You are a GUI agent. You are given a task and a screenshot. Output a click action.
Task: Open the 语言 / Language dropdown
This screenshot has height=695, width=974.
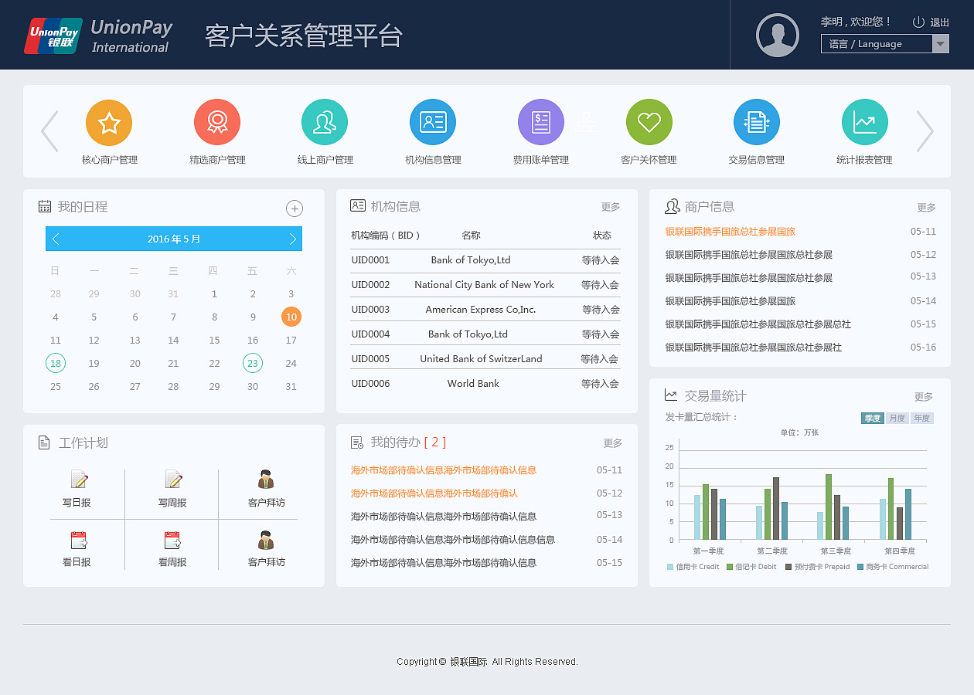click(x=884, y=44)
